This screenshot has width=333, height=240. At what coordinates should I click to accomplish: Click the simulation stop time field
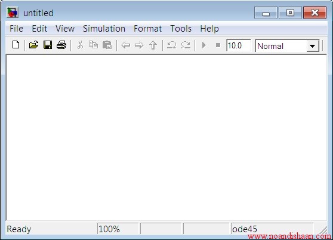[239, 45]
